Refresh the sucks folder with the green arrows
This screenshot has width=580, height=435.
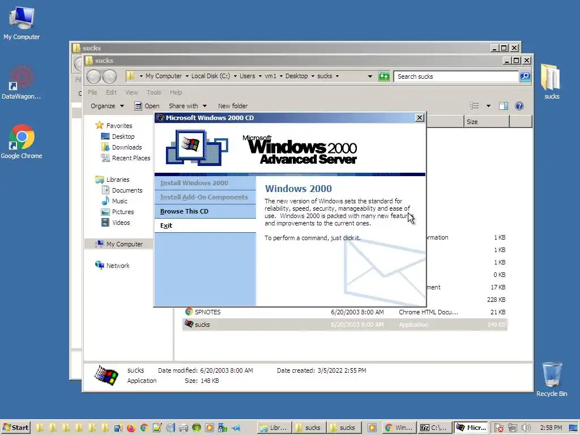point(384,76)
